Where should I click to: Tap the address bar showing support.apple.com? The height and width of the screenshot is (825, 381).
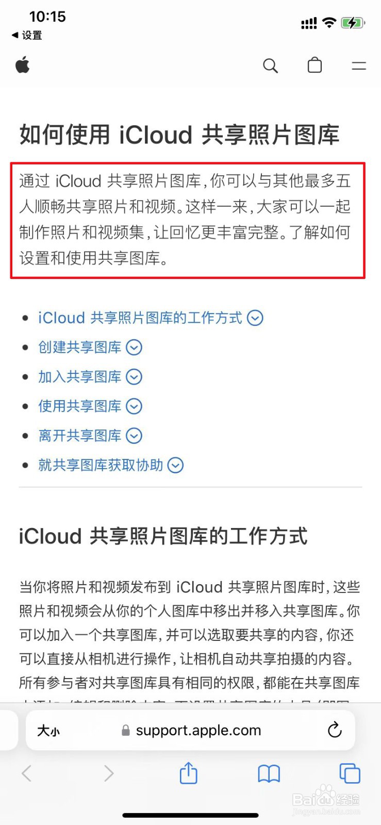(197, 730)
